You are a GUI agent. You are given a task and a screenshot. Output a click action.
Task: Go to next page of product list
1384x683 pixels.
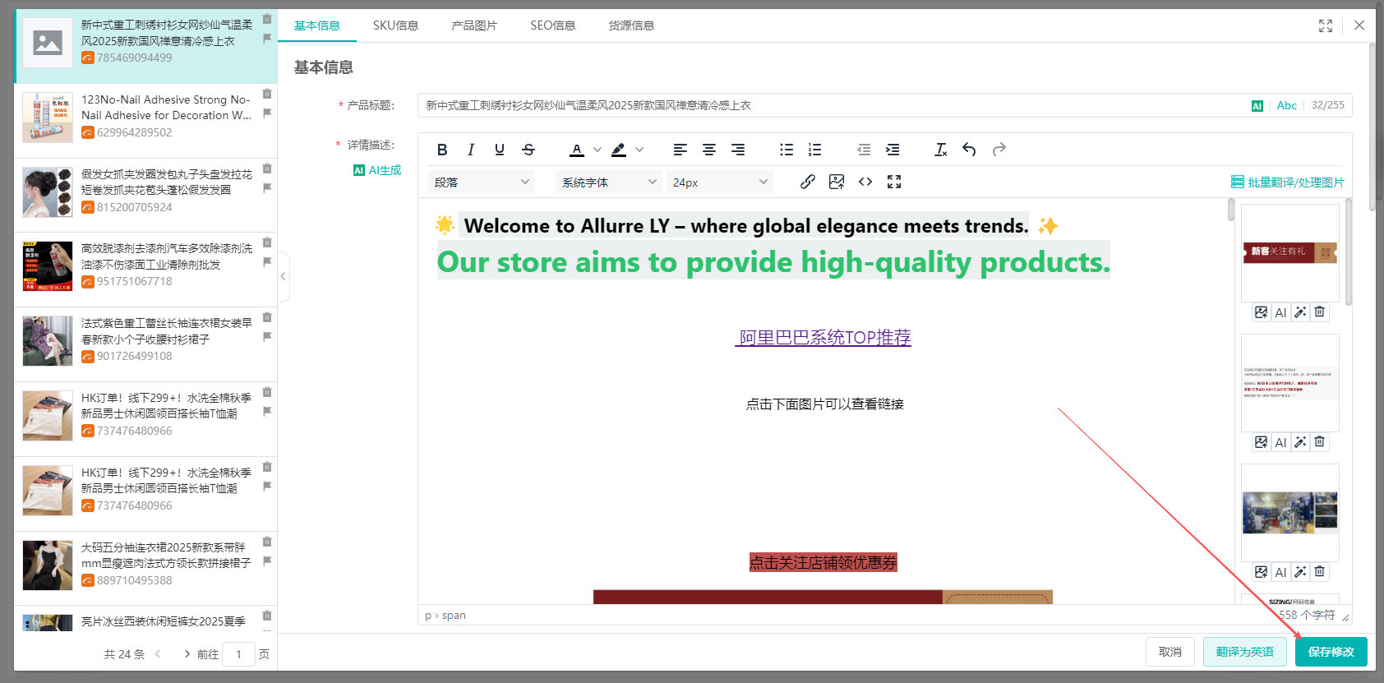pos(187,654)
